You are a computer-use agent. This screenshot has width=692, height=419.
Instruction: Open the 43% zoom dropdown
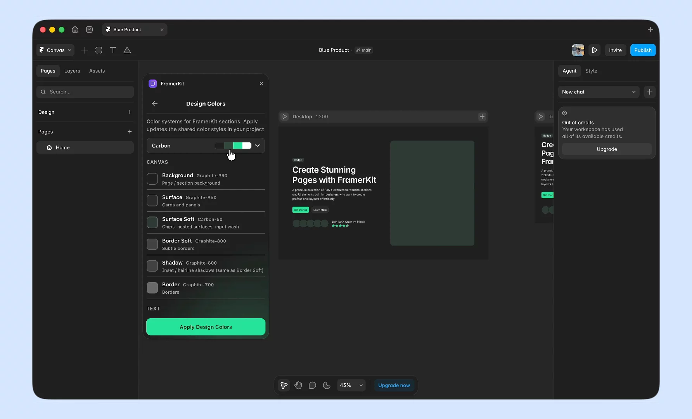coord(351,385)
